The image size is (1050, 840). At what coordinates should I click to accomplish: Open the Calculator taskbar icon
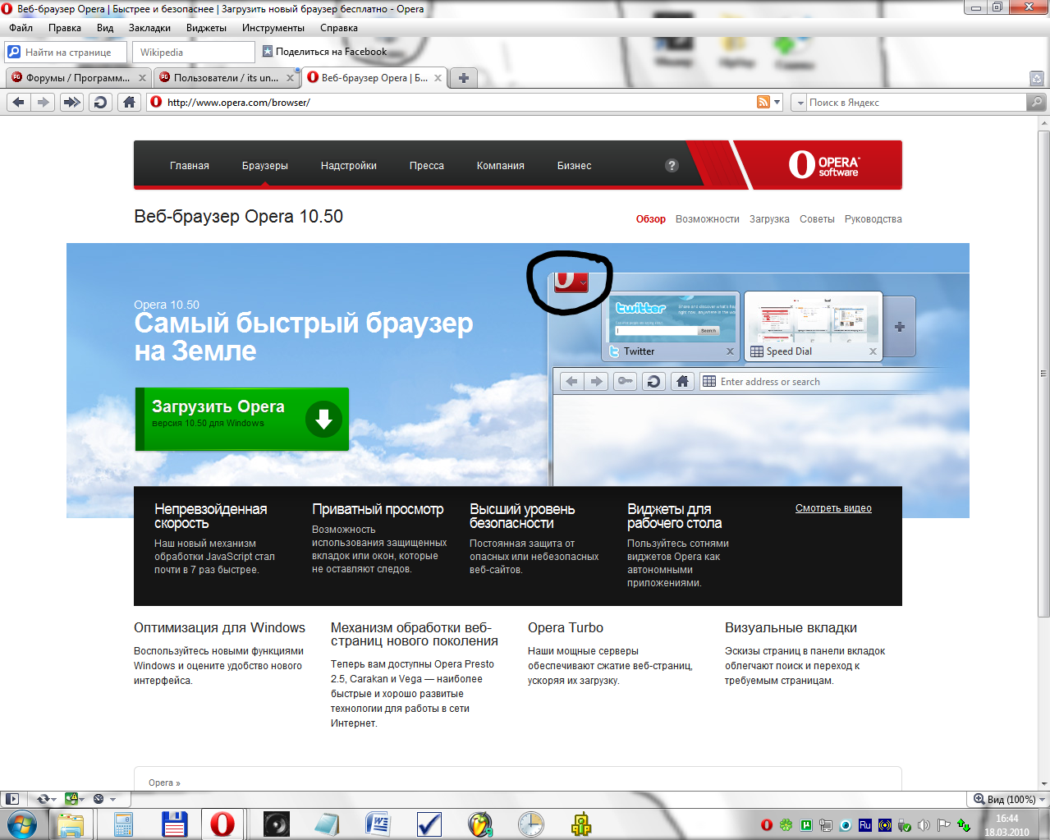pyautogui.click(x=123, y=824)
